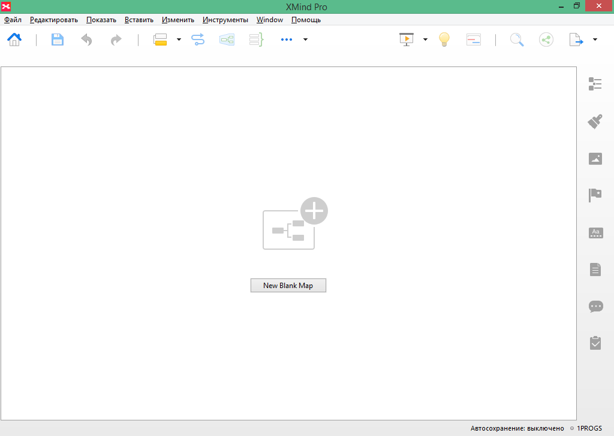Open the Gantt chart view icon
614x436 pixels.
(x=474, y=40)
